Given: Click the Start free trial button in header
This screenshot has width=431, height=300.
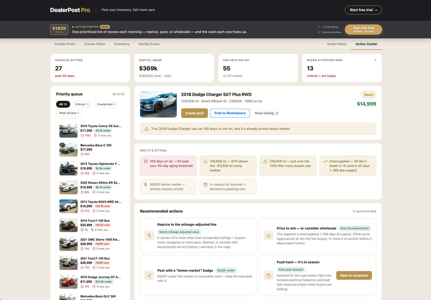Looking at the screenshot, I should (x=363, y=10).
